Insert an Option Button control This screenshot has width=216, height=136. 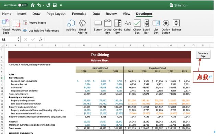pos(166,26)
